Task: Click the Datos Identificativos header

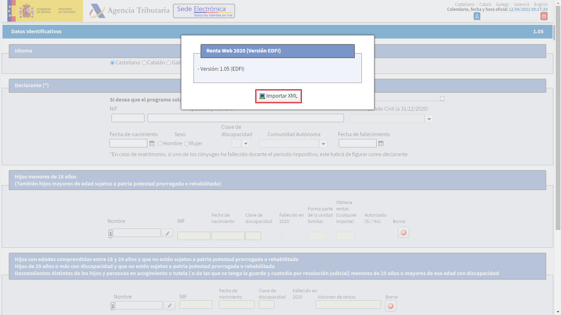Action: 36,31
